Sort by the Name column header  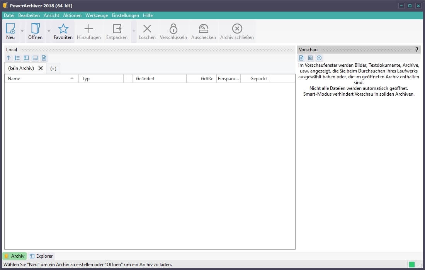pyautogui.click(x=39, y=79)
